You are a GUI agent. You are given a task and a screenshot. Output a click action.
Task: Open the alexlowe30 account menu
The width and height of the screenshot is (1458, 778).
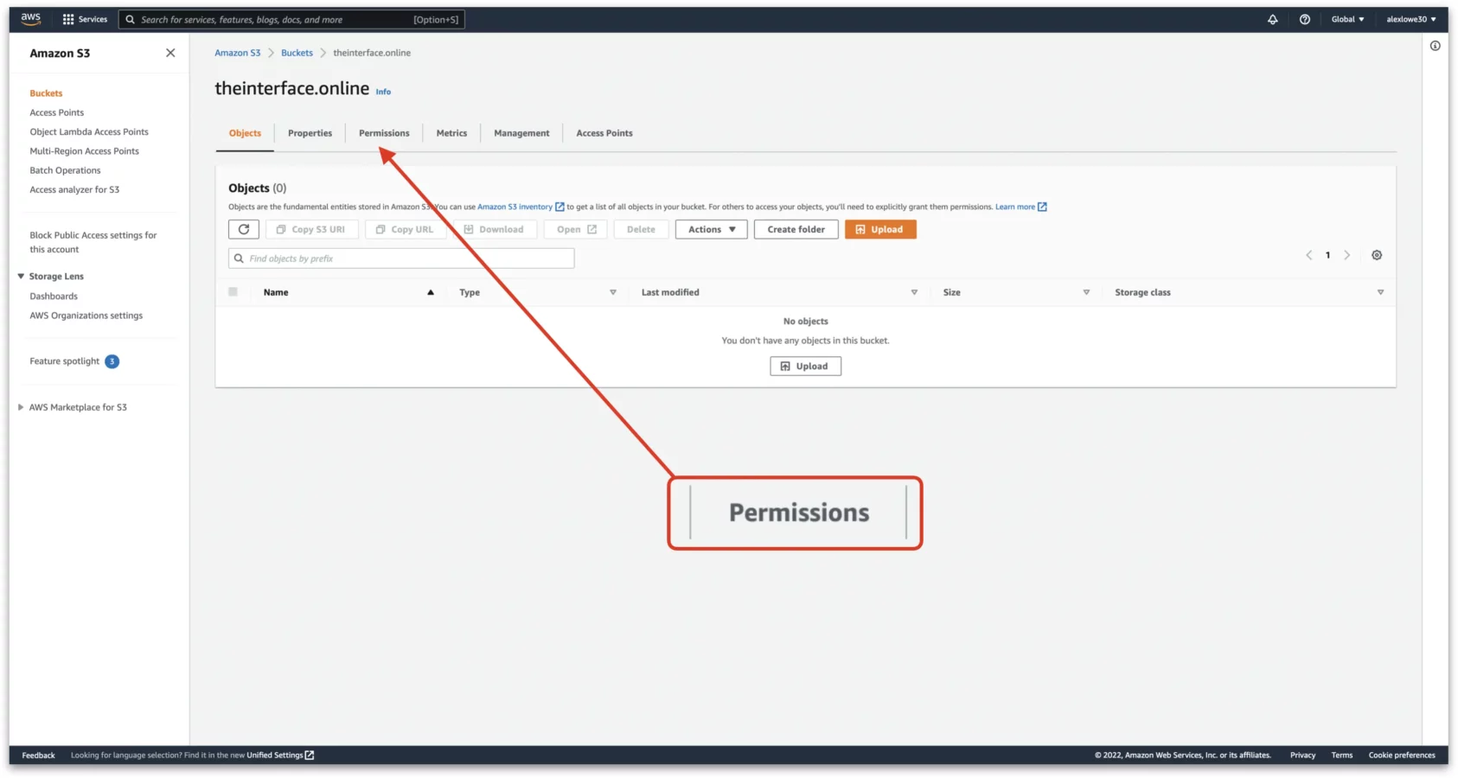(1410, 19)
